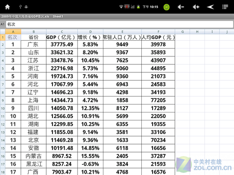Viewport: 234px width, 175px height.
Task: Select the 山东 cell
Action: click(x=34, y=52)
